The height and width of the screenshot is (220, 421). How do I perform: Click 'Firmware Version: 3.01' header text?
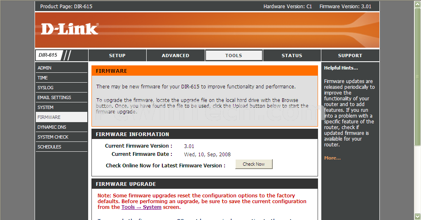[x=345, y=7]
